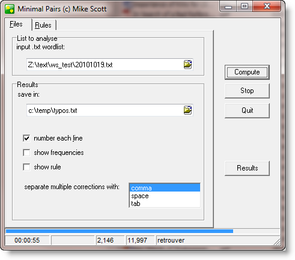Screen dimensions: 295x260
Task: Close the Minimal Pairs window
Action: click(x=267, y=7)
